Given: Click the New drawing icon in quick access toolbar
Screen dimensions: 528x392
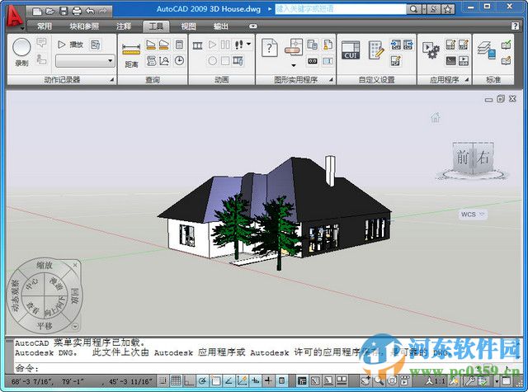Looking at the screenshot, I should 36,11.
